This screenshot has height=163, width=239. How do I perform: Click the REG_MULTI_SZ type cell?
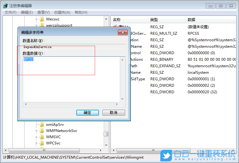[x=164, y=33]
